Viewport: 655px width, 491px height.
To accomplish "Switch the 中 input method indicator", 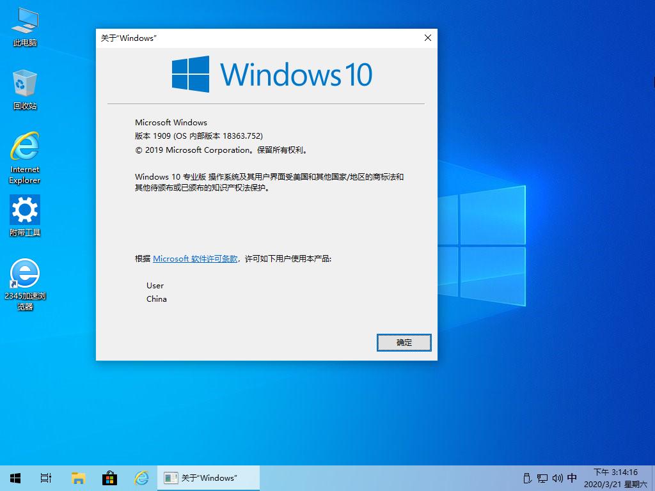I will tap(572, 478).
